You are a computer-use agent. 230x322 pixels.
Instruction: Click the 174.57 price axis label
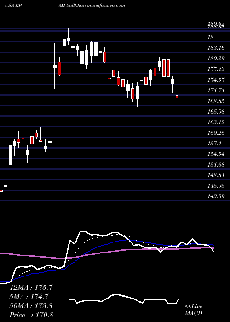(x=216, y=80)
